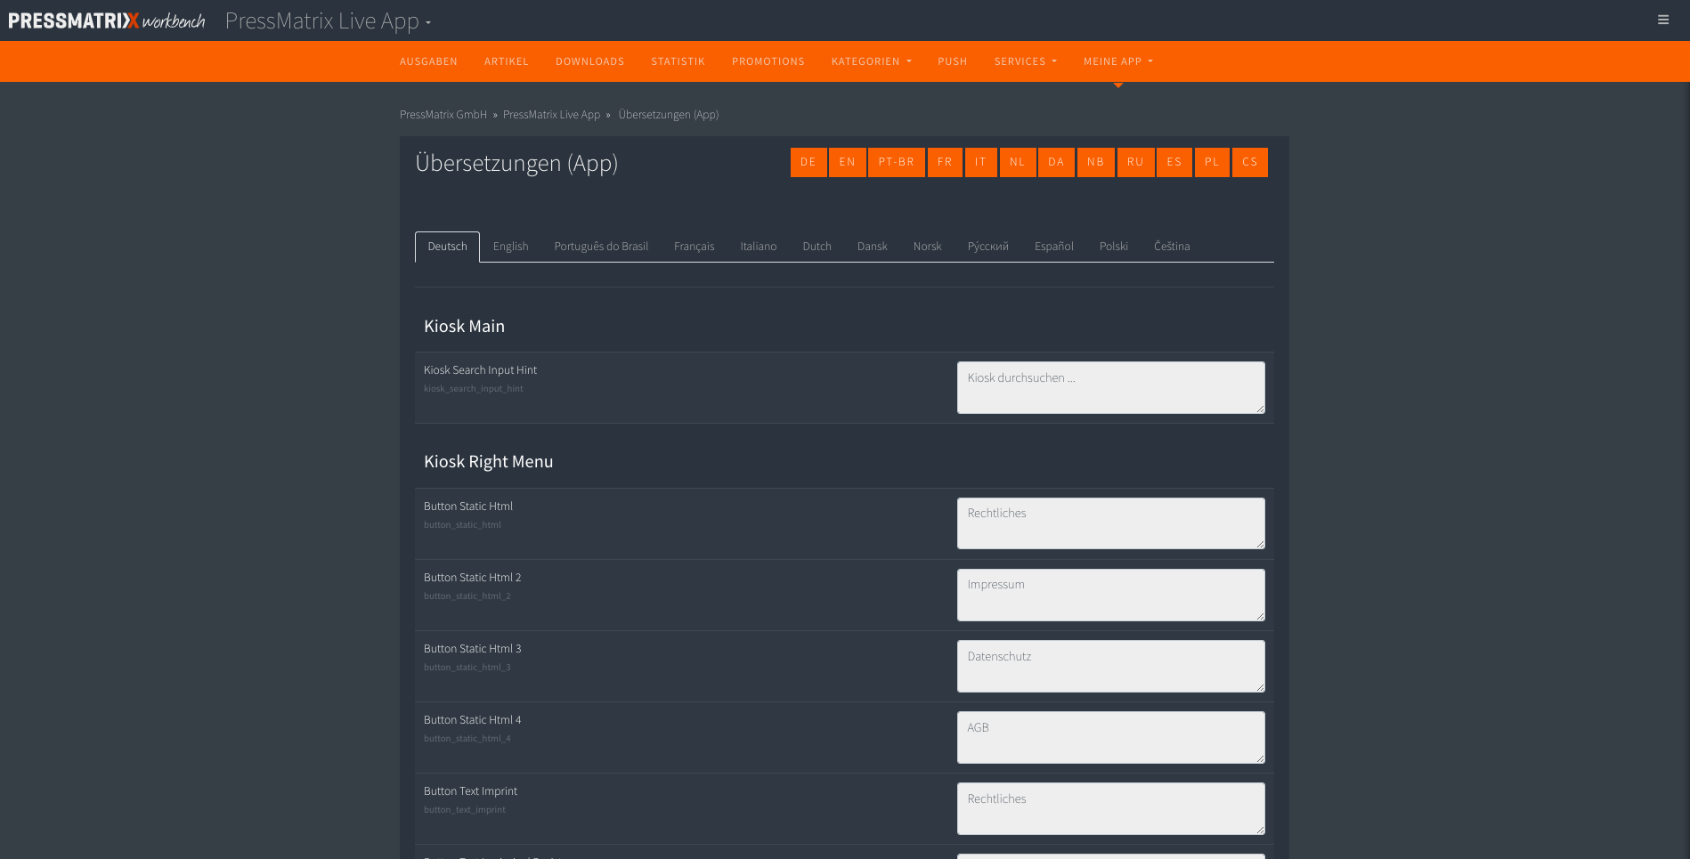1690x859 pixels.
Task: Open the hamburger menu icon
Action: coord(1662,20)
